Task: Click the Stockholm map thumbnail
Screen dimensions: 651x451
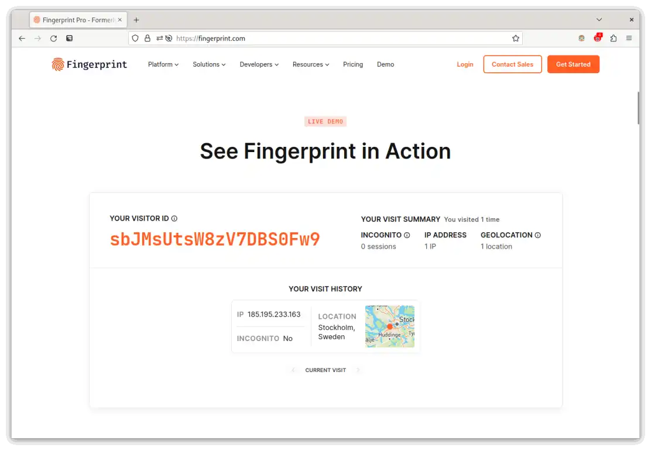Action: click(x=389, y=326)
